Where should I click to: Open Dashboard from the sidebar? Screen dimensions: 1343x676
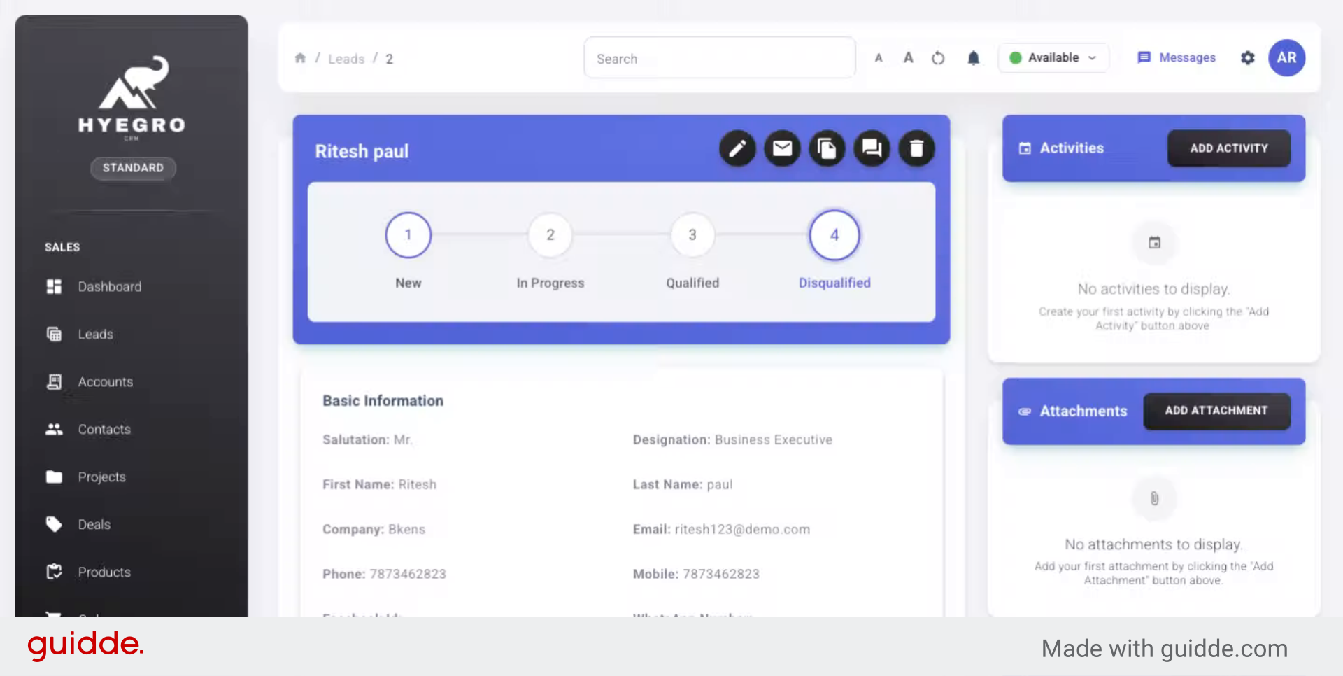(109, 287)
